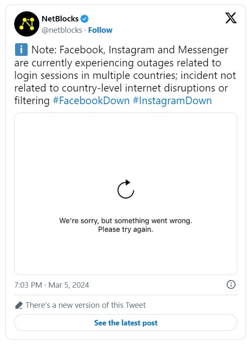
Task: Click the 7:03 PM Mar 5, 2024 timestamp
Action: pyautogui.click(x=51, y=285)
